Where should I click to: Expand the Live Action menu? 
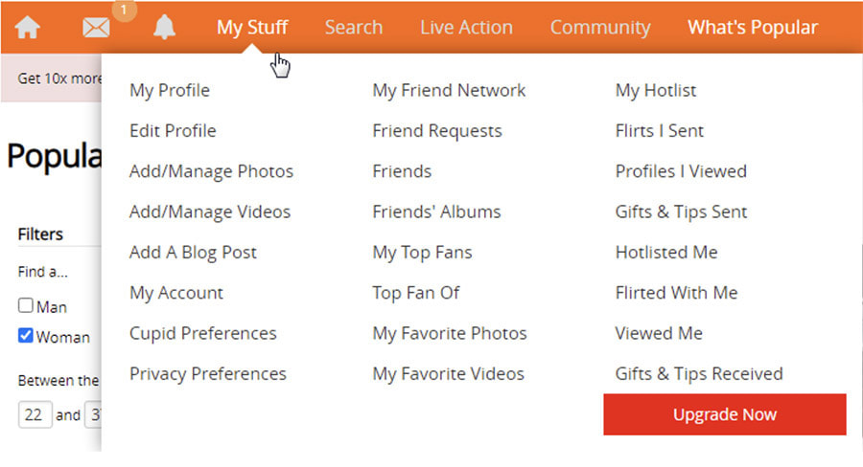tap(466, 28)
